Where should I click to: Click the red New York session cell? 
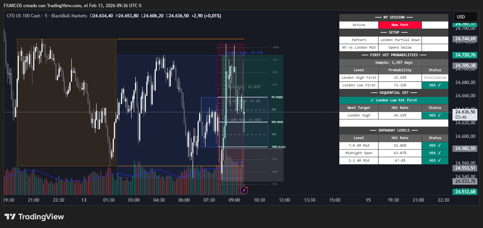coord(400,25)
